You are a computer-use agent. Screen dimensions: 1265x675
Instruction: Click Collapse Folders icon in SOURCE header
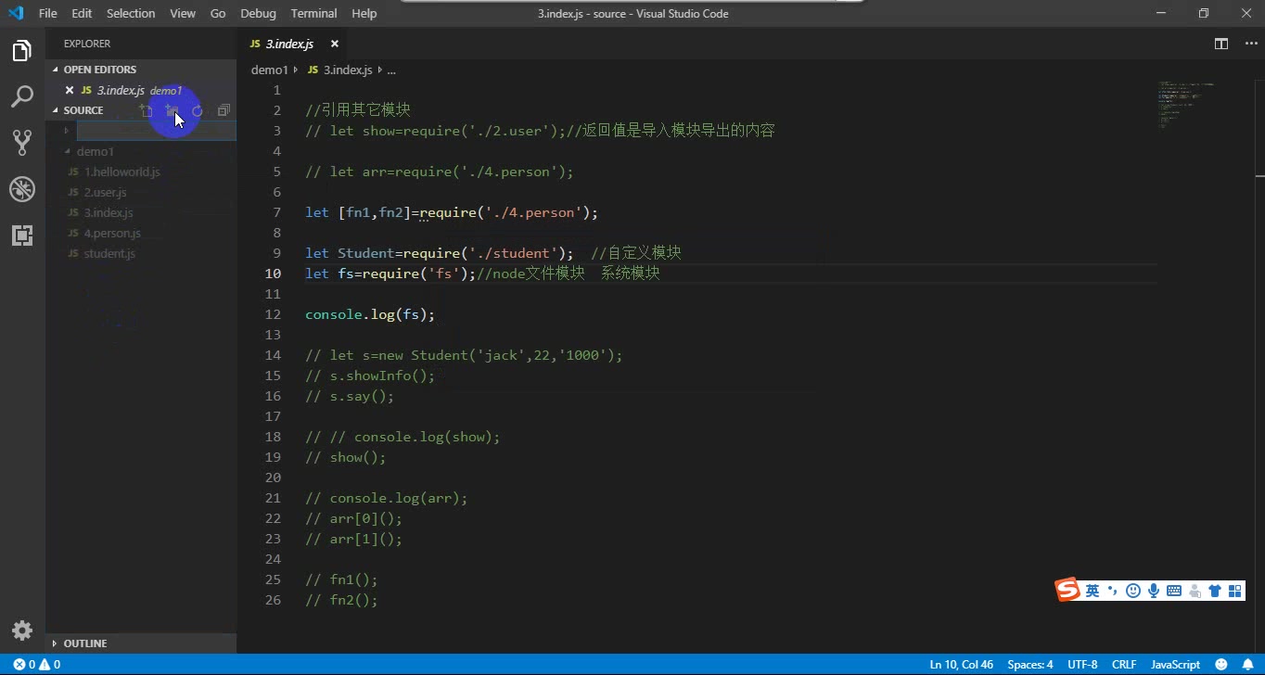[224, 109]
